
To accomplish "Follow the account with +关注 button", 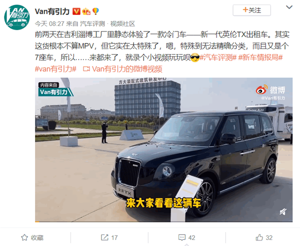I will (251, 10).
